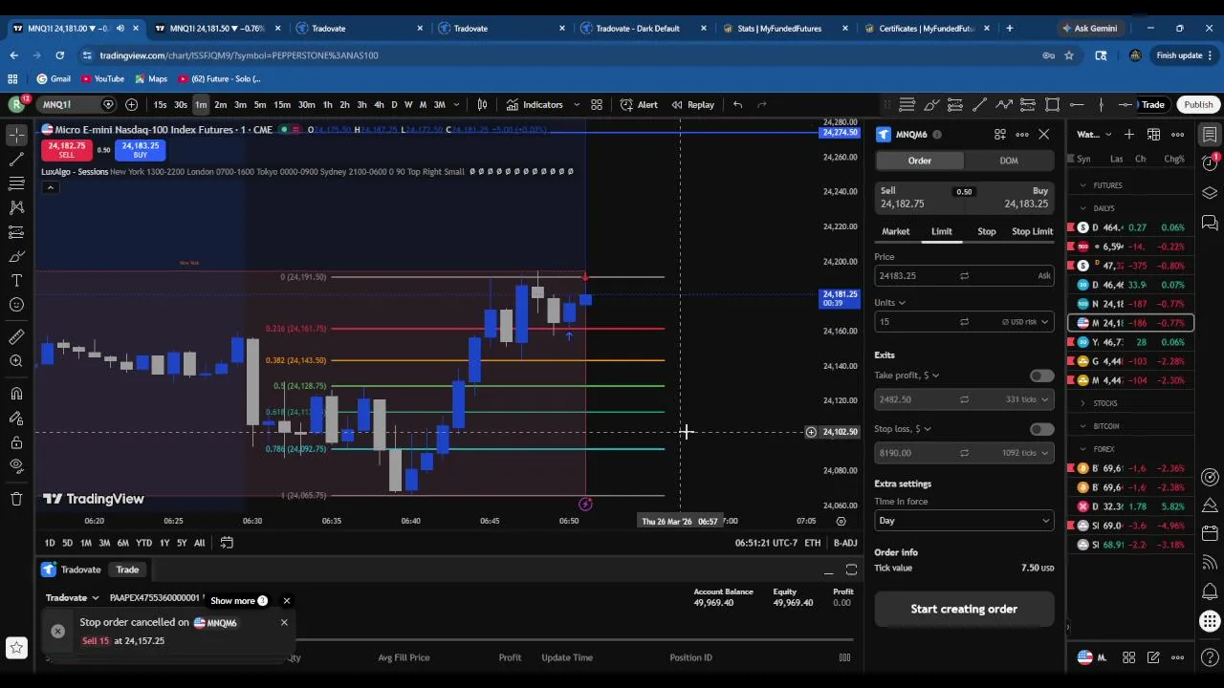
Task: Open the layout setup grid icon
Action: (x=597, y=104)
